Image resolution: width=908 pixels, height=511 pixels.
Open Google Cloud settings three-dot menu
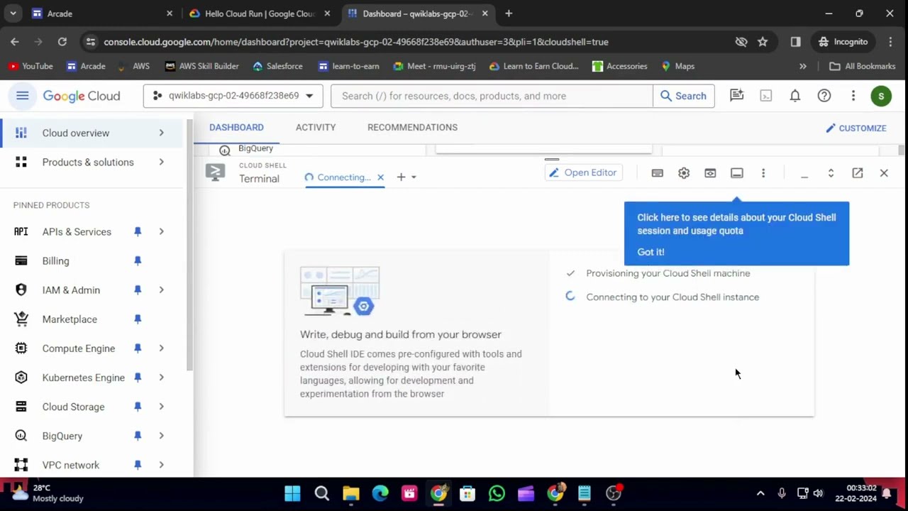point(853,96)
